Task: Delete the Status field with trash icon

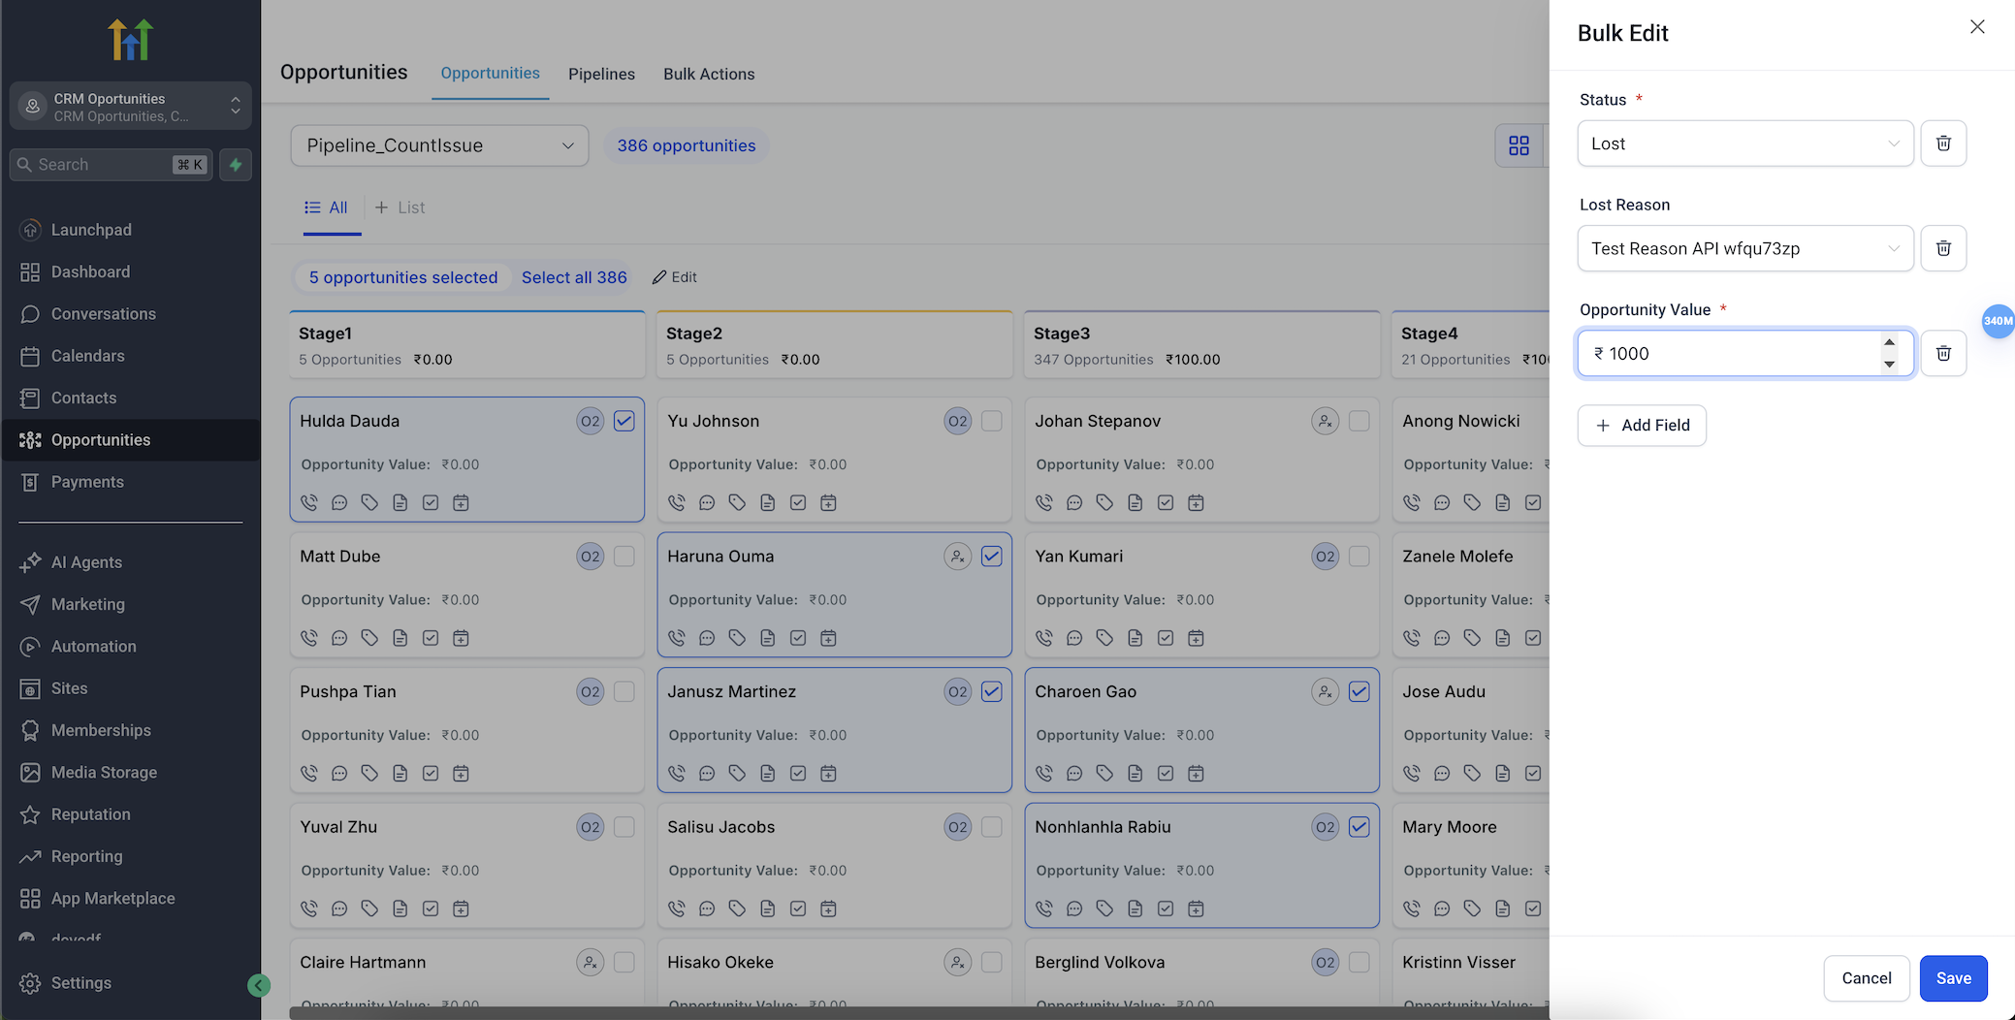Action: [1943, 143]
